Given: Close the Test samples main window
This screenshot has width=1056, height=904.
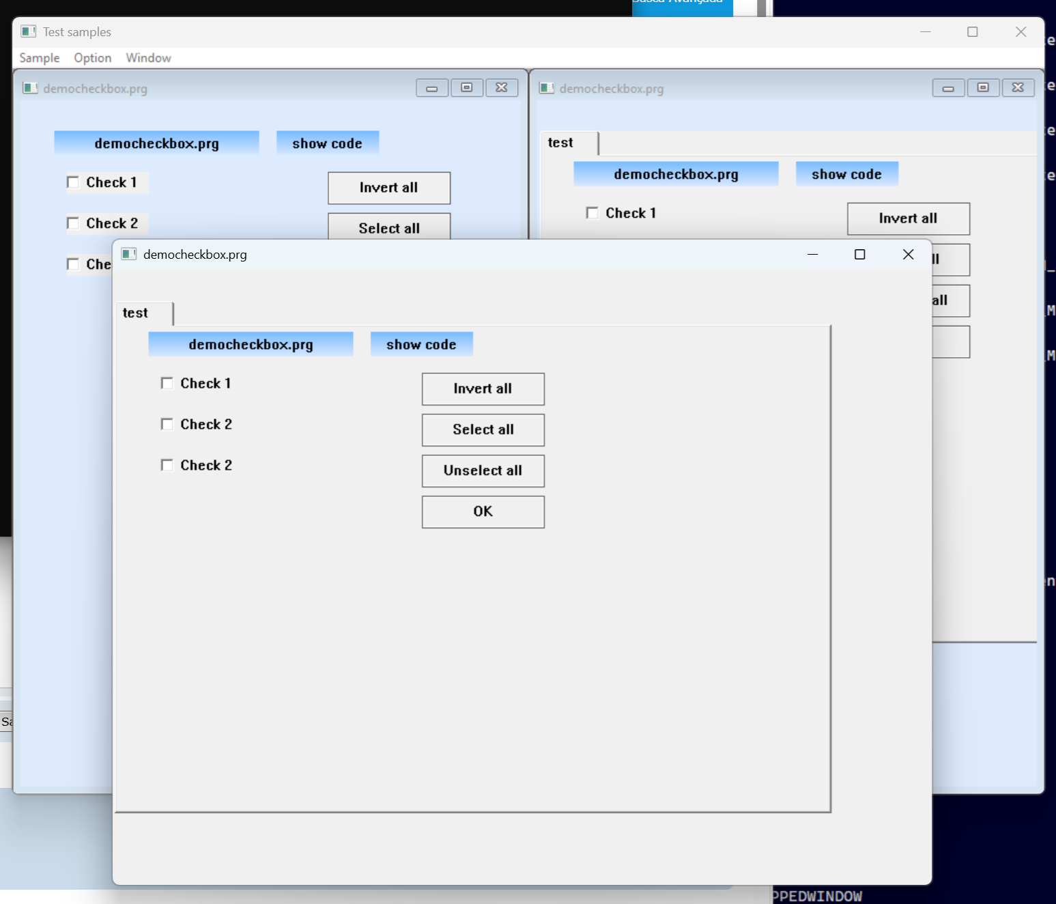Looking at the screenshot, I should pyautogui.click(x=1021, y=31).
